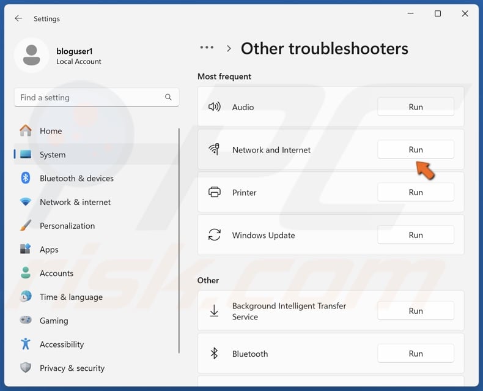This screenshot has width=483, height=391.
Task: Click the Background Intelligent Transfer download icon
Action: (x=214, y=311)
